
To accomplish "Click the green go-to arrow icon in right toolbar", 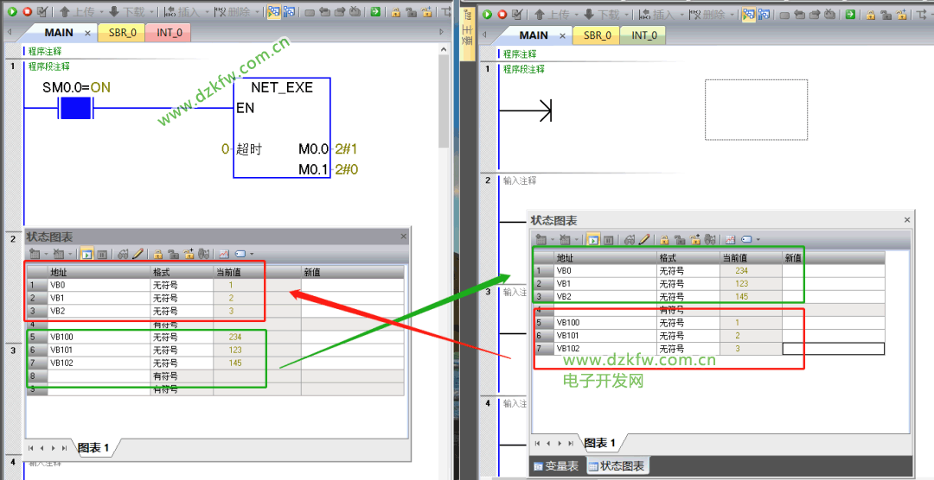I will point(851,15).
